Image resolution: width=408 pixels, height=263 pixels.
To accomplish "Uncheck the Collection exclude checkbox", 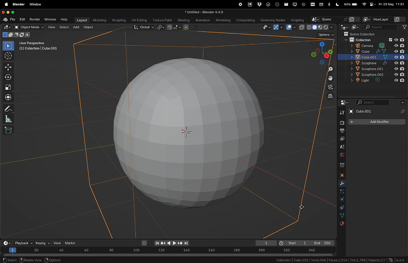I will point(390,40).
